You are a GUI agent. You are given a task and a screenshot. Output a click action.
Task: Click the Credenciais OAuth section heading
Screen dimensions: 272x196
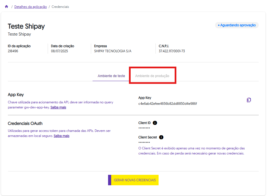click(x=25, y=123)
